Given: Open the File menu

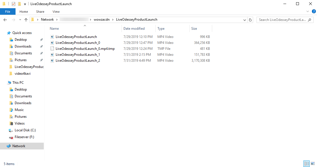Looking at the screenshot, I should pyautogui.click(x=8, y=12).
